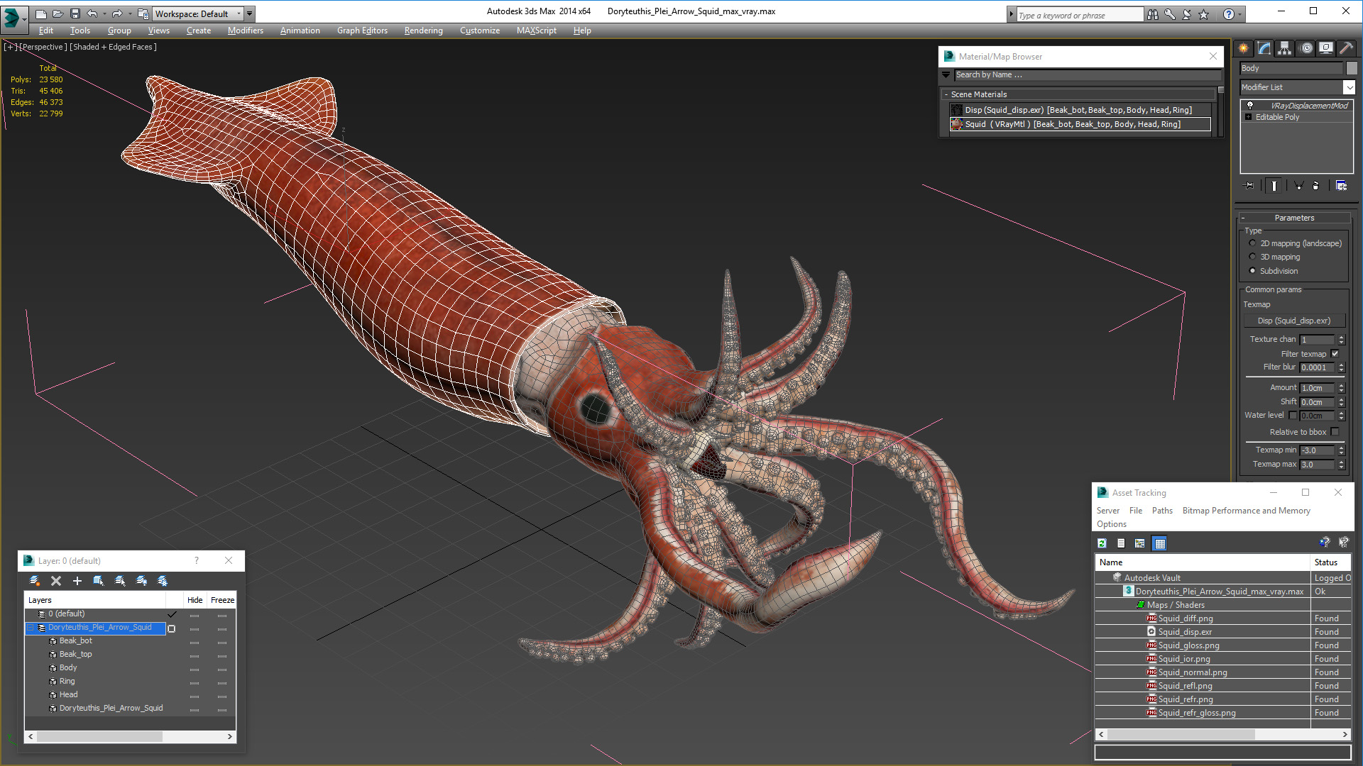This screenshot has height=766, width=1363.
Task: Click Freeze/Unfreeze All Layers icon in Layer dialog
Action: [163, 581]
